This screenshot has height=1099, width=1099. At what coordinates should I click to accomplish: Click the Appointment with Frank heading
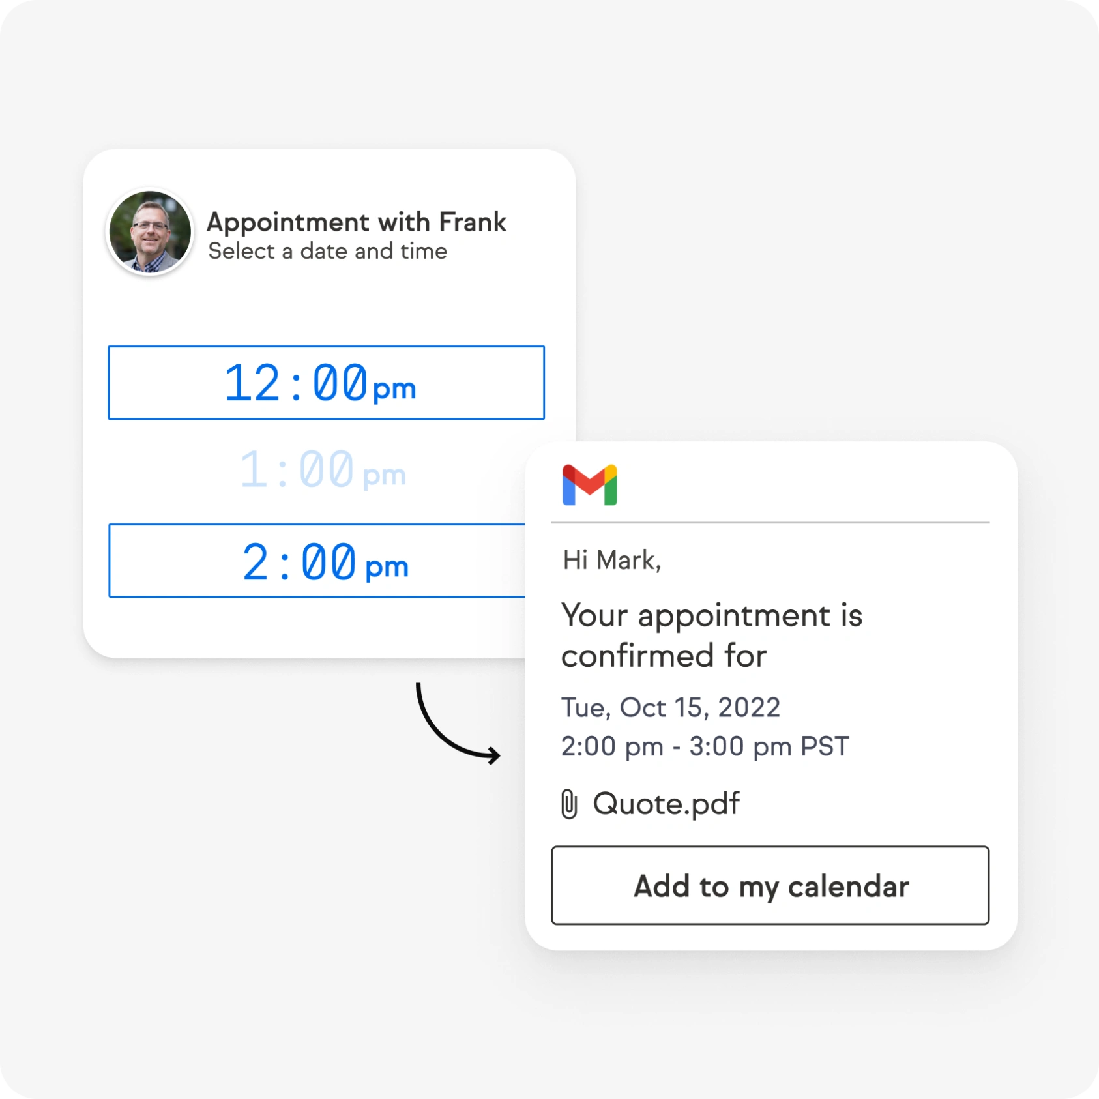tap(357, 222)
